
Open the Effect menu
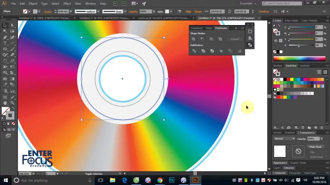67,4
